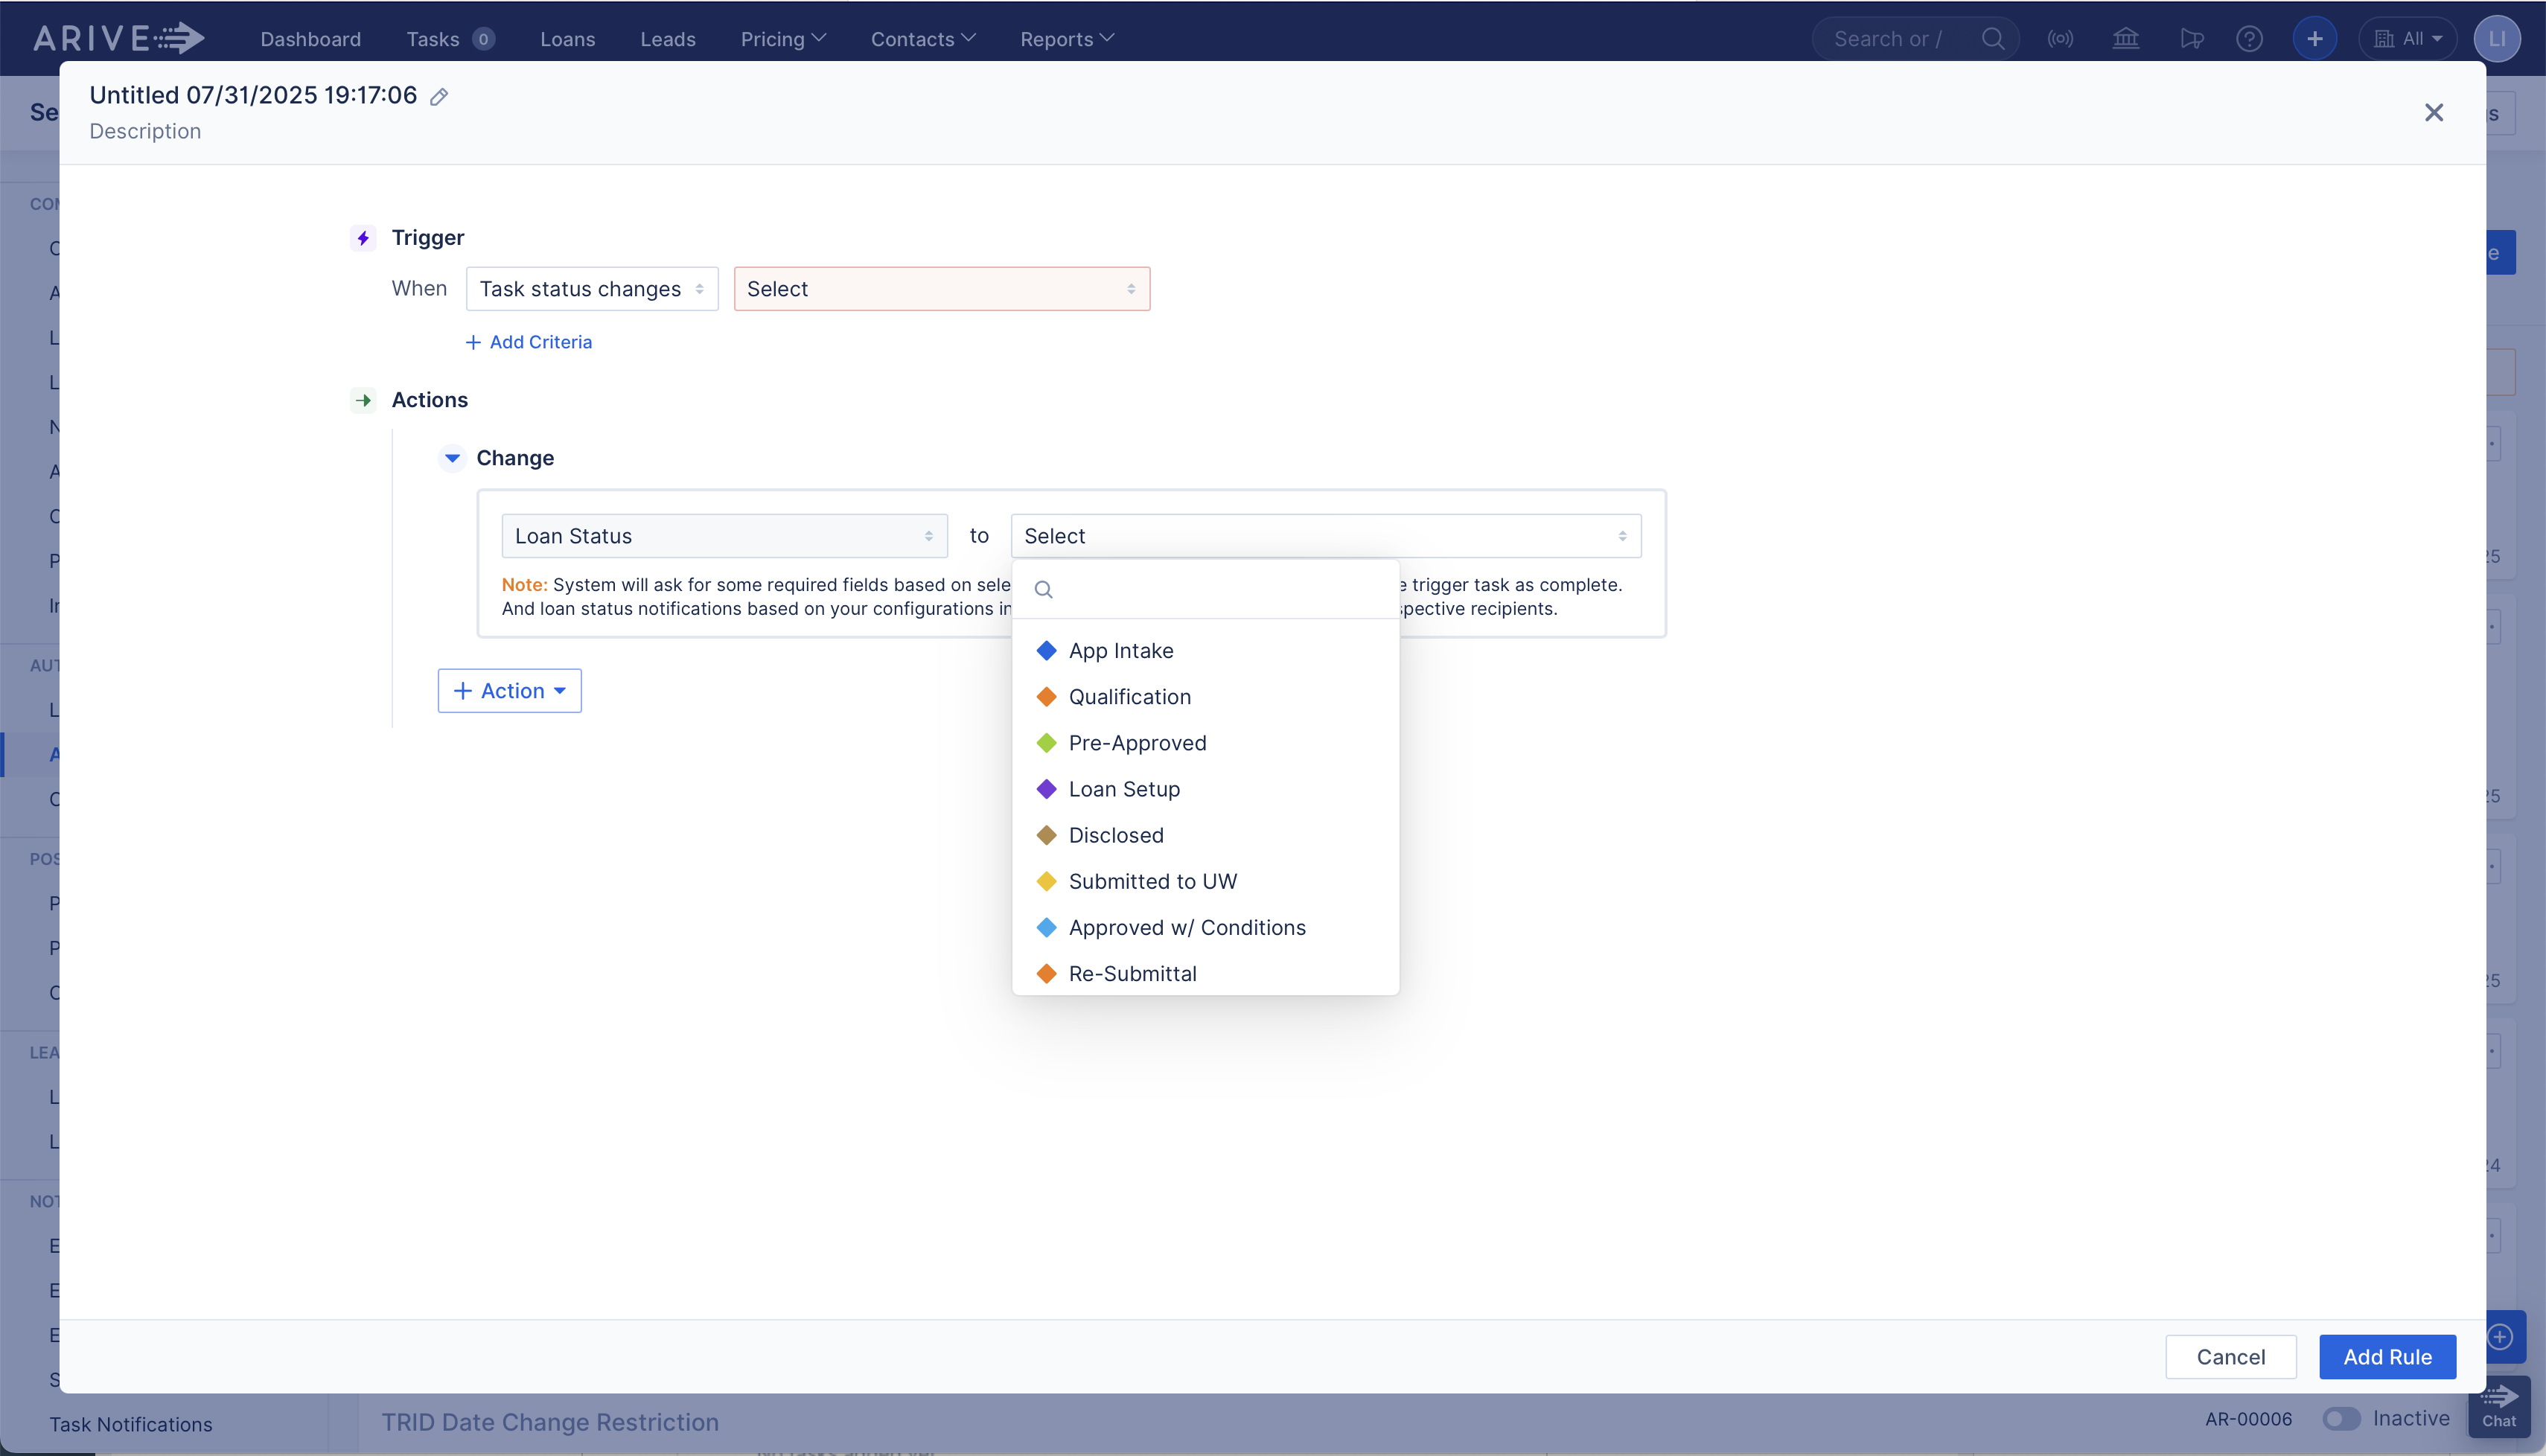Collapse the Change action section
This screenshot has width=2546, height=1456.
452,458
